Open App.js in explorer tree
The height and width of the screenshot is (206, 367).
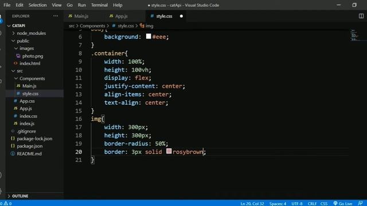[25, 109]
